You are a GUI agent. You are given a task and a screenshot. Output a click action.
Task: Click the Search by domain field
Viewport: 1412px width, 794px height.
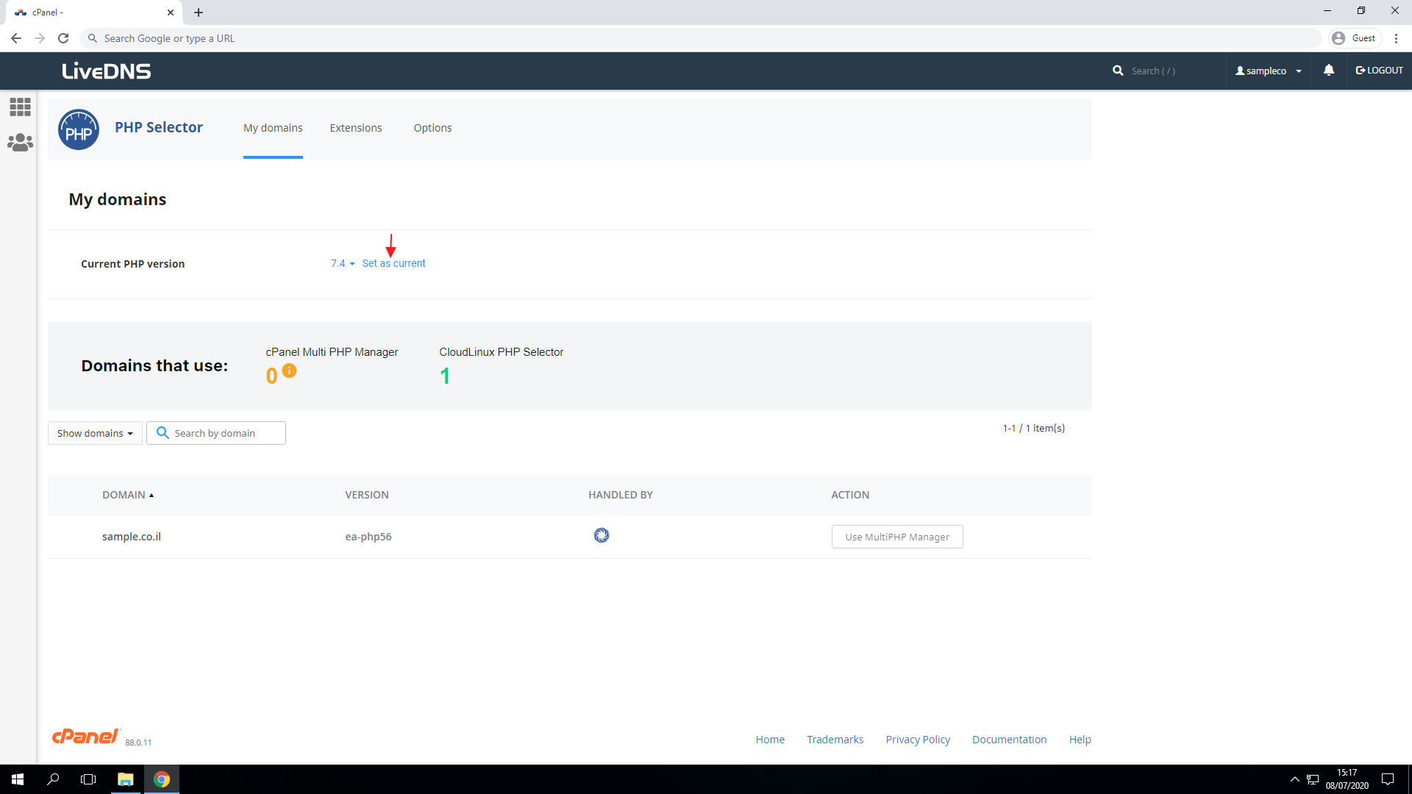[216, 433]
